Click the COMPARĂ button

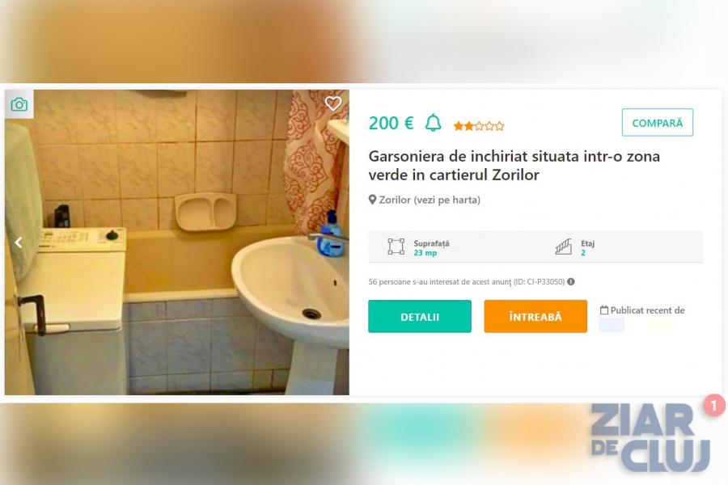pyautogui.click(x=658, y=123)
